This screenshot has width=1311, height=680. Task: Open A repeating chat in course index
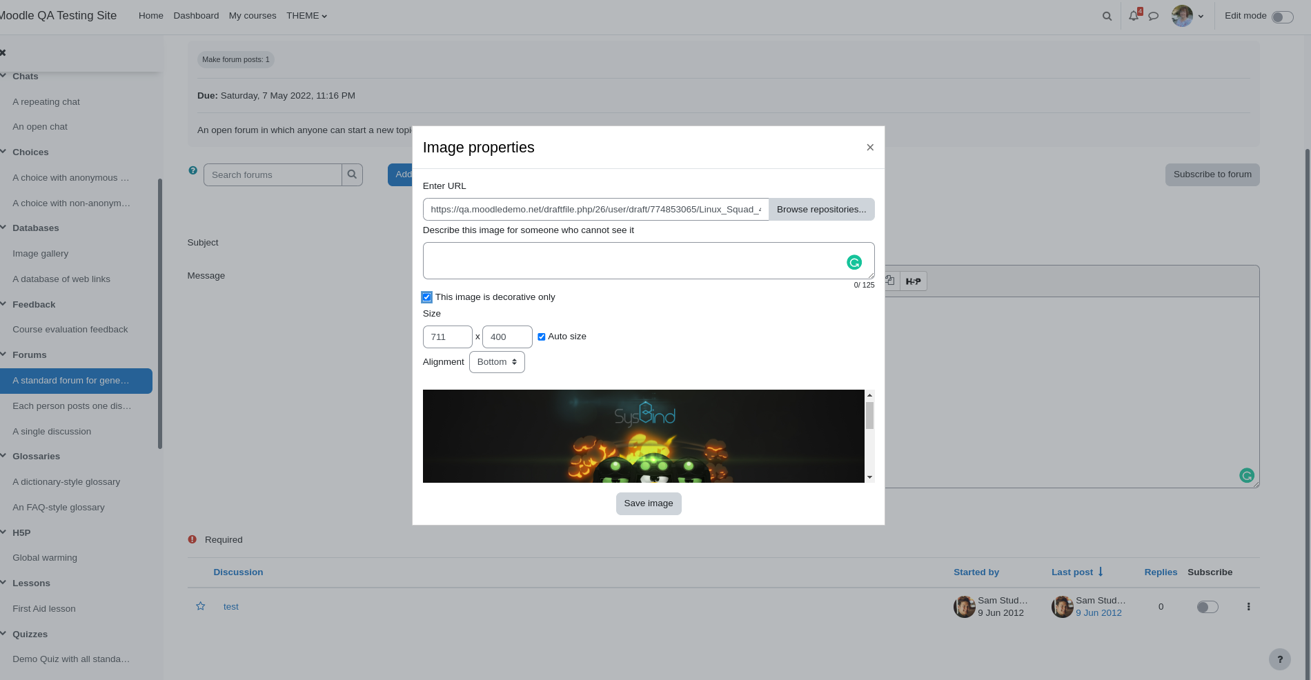pyautogui.click(x=46, y=101)
